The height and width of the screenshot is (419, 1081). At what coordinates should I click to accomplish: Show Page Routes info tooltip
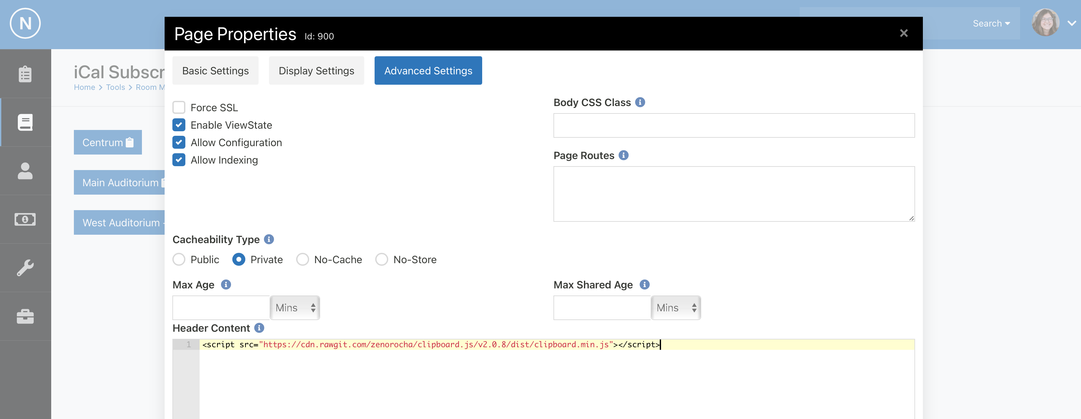pos(623,155)
